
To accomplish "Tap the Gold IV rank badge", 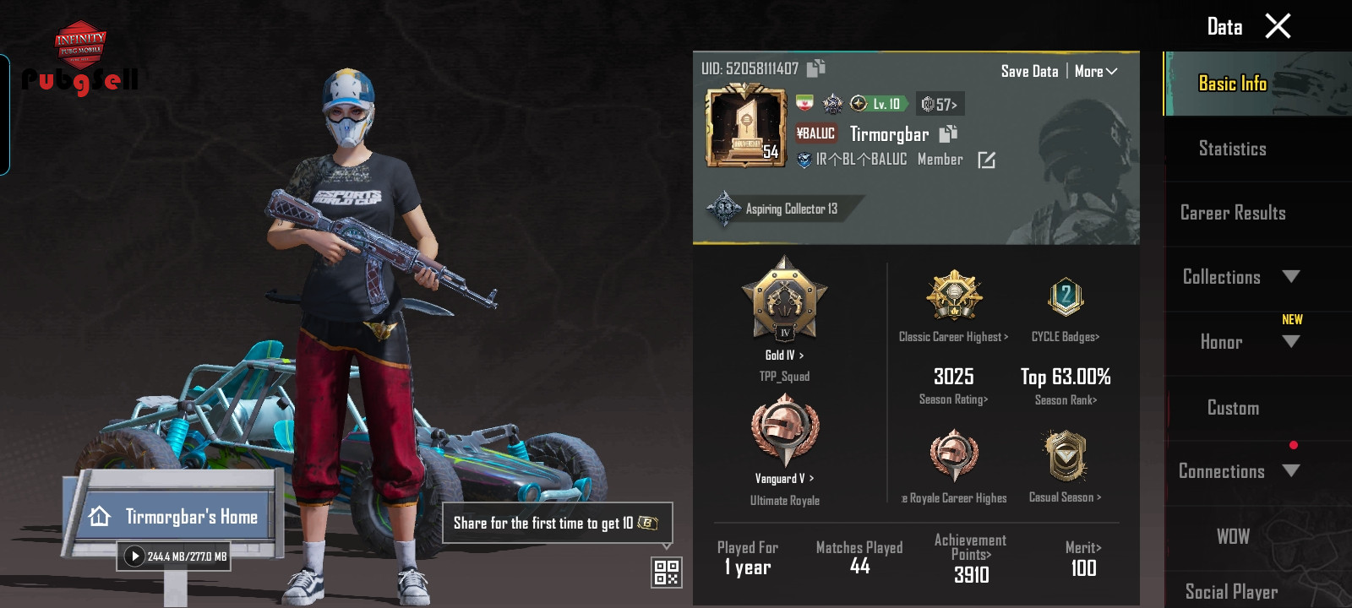I will (x=784, y=298).
